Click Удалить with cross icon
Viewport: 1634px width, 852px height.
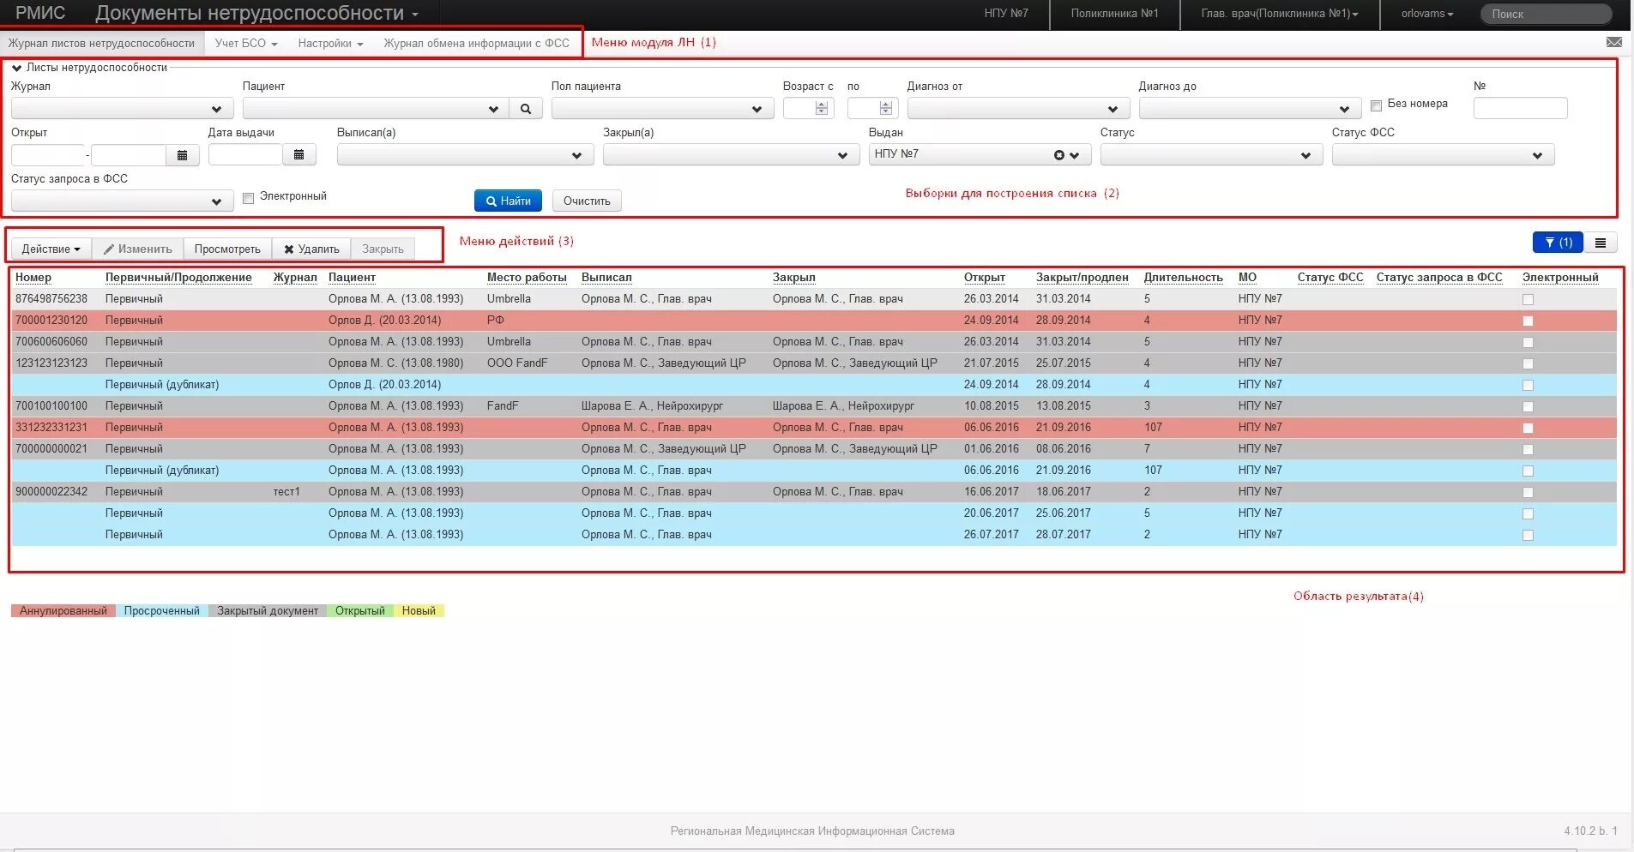pyautogui.click(x=311, y=249)
